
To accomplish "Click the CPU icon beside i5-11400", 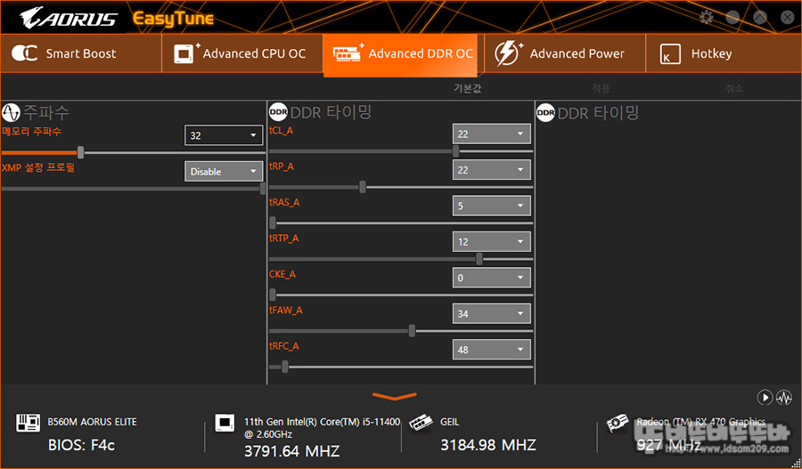I will pyautogui.click(x=225, y=423).
